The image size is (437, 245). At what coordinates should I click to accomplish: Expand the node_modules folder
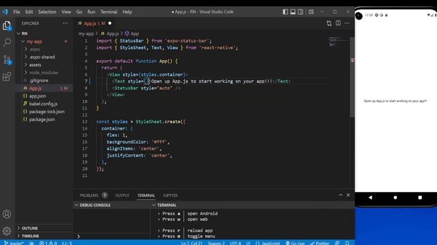44,73
